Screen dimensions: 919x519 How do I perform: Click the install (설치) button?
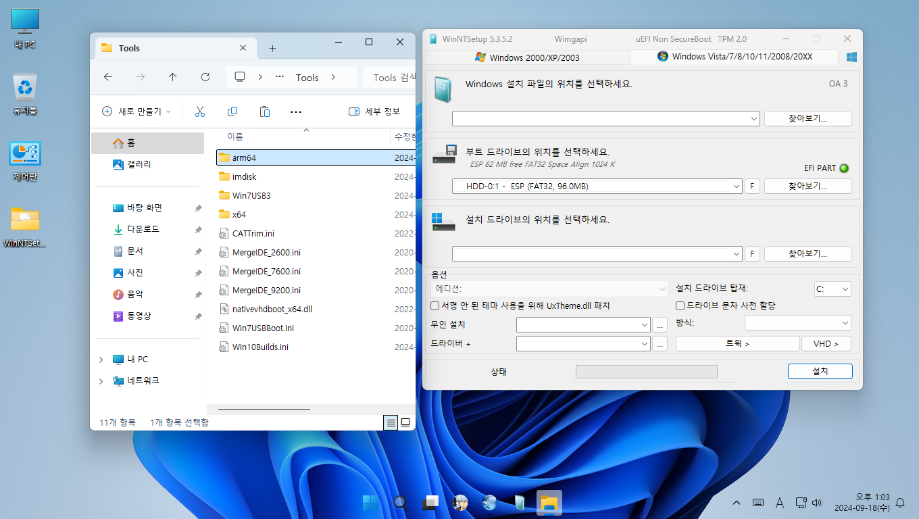(x=820, y=372)
